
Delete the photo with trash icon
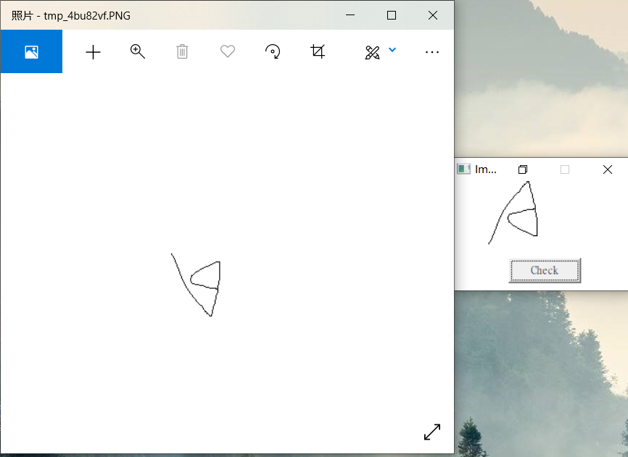182,51
